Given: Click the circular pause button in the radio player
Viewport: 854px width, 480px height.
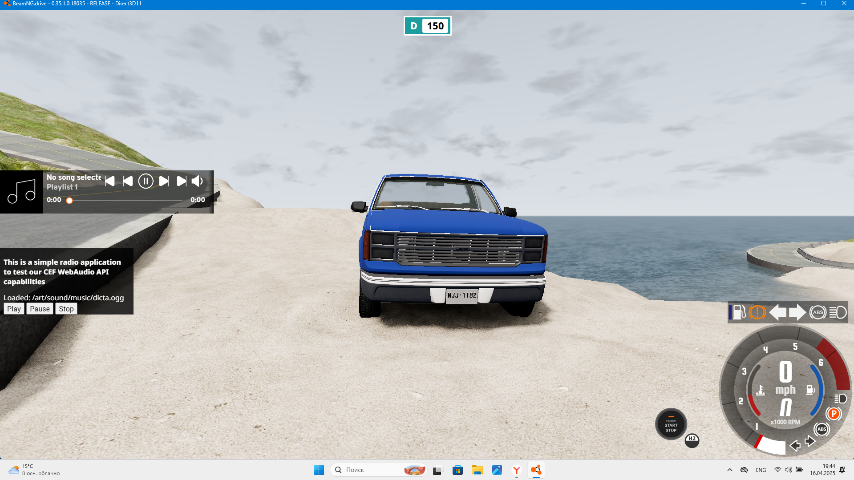Looking at the screenshot, I should click(146, 181).
